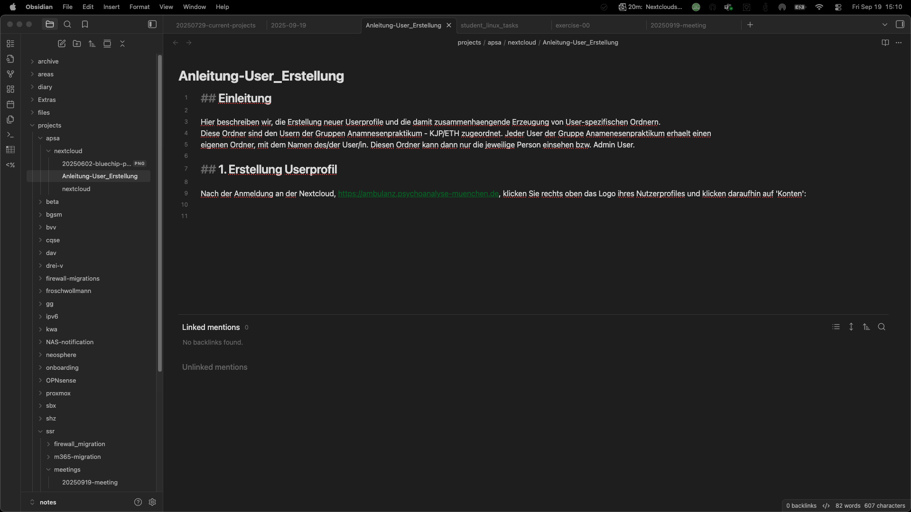Image resolution: width=911 pixels, height=512 pixels.
Task: Toggle the right sidebar
Action: [x=900, y=25]
